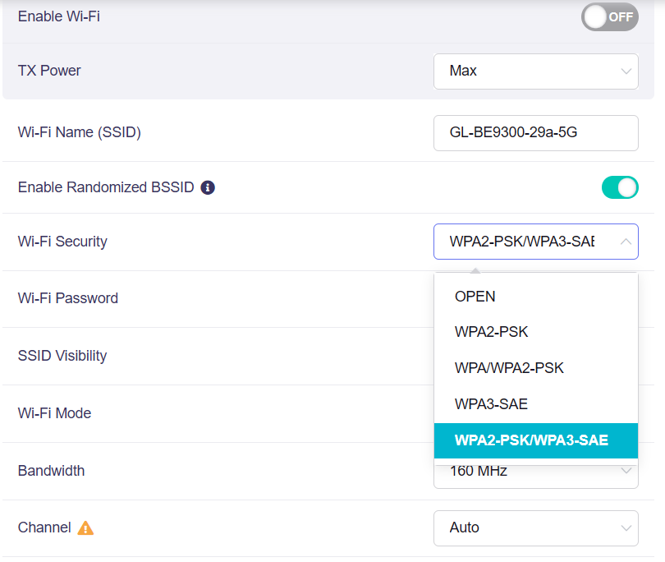The height and width of the screenshot is (562, 665).
Task: Pick WPA/WPA2-PSK security option
Action: (509, 368)
